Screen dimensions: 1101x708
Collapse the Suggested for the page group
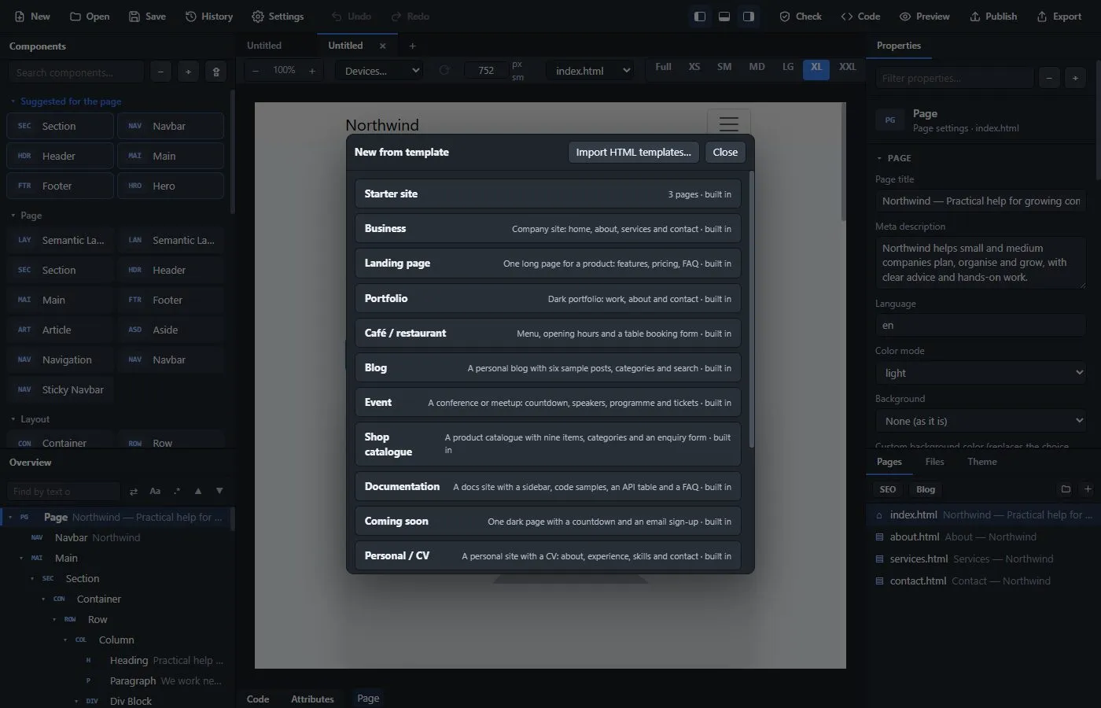click(66, 101)
